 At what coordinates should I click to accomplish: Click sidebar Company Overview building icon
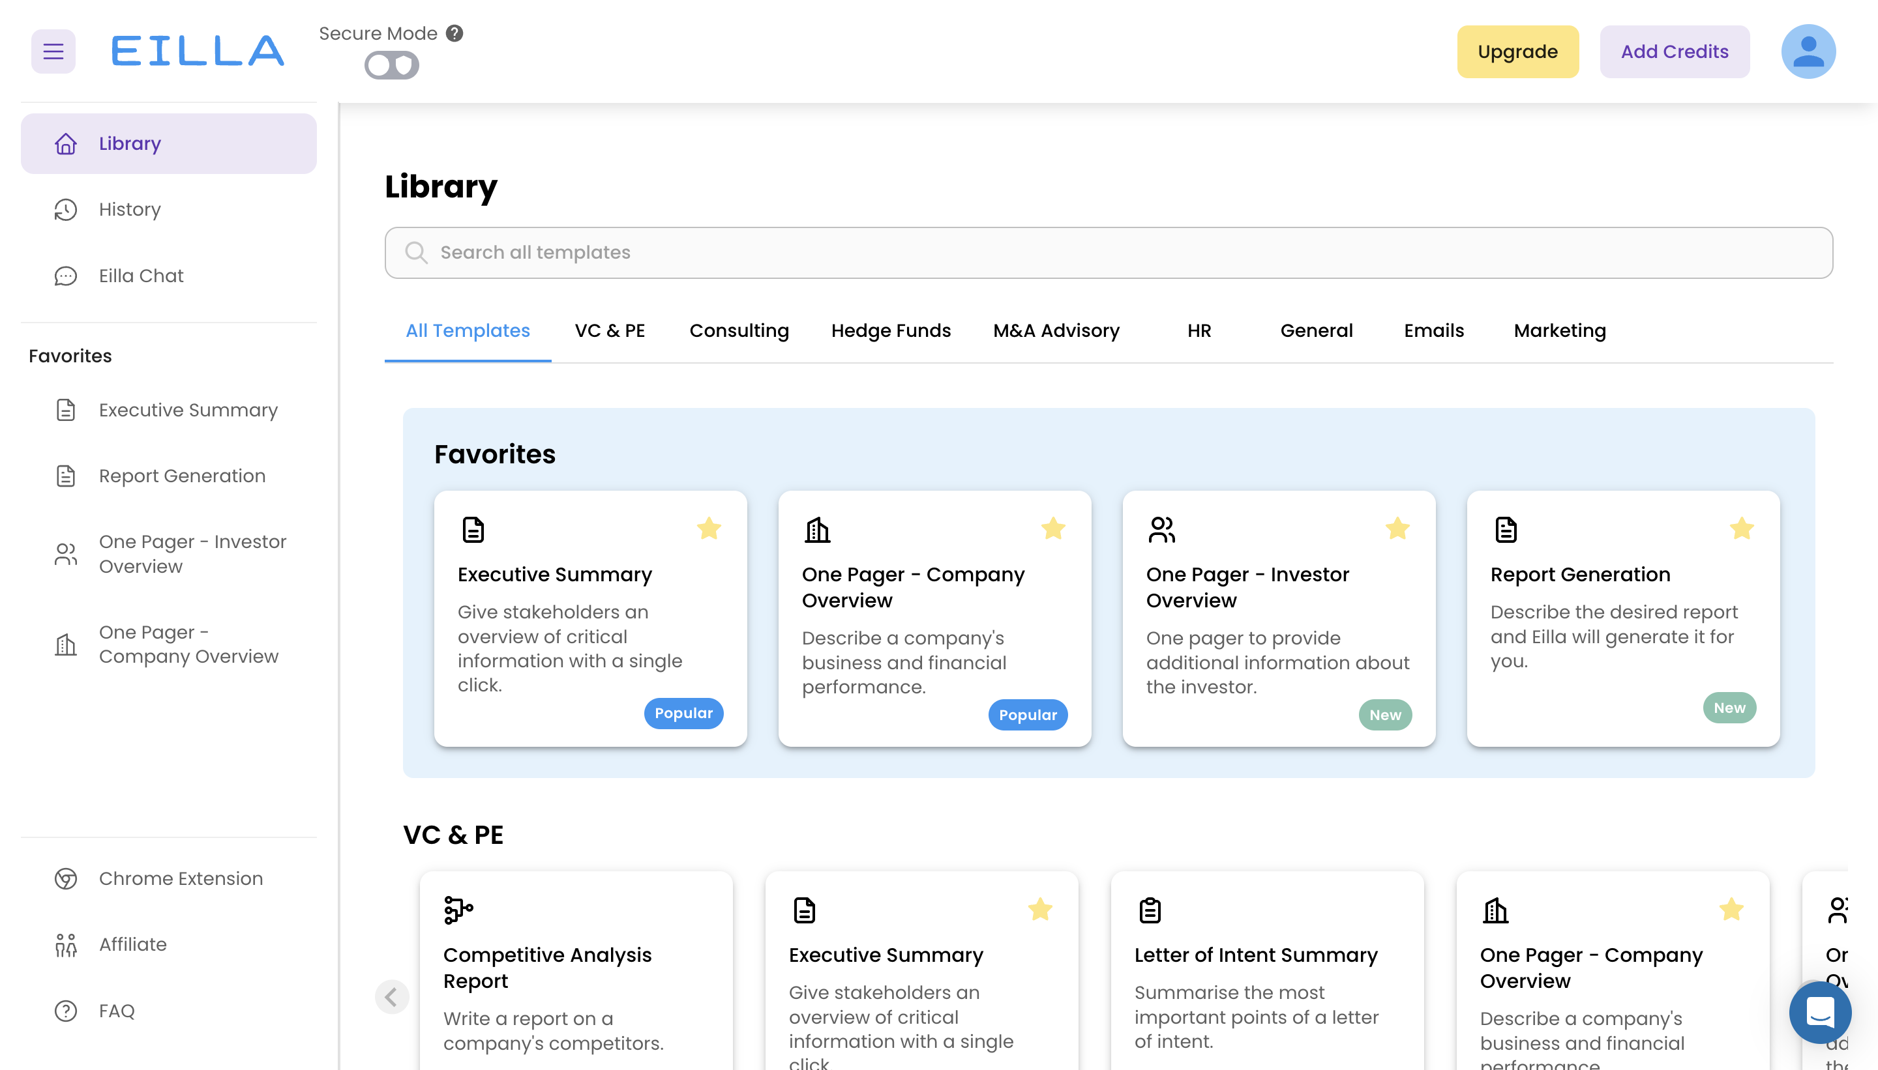(65, 644)
